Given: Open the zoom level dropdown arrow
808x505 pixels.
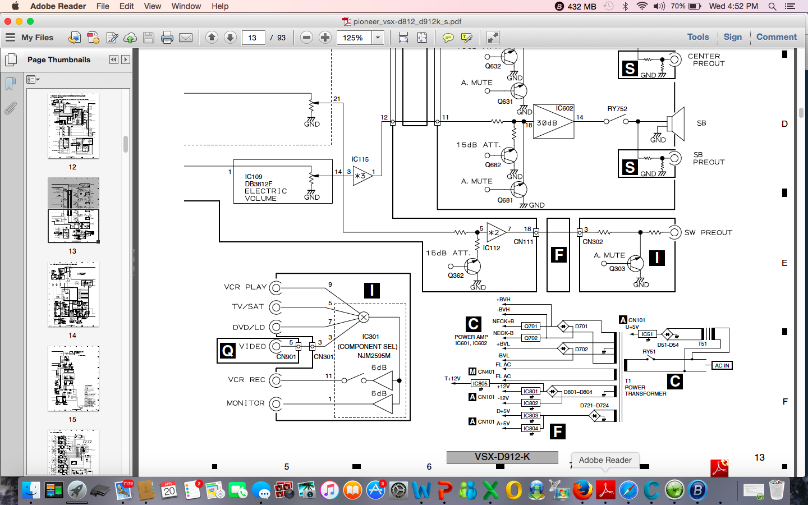Looking at the screenshot, I should point(378,38).
